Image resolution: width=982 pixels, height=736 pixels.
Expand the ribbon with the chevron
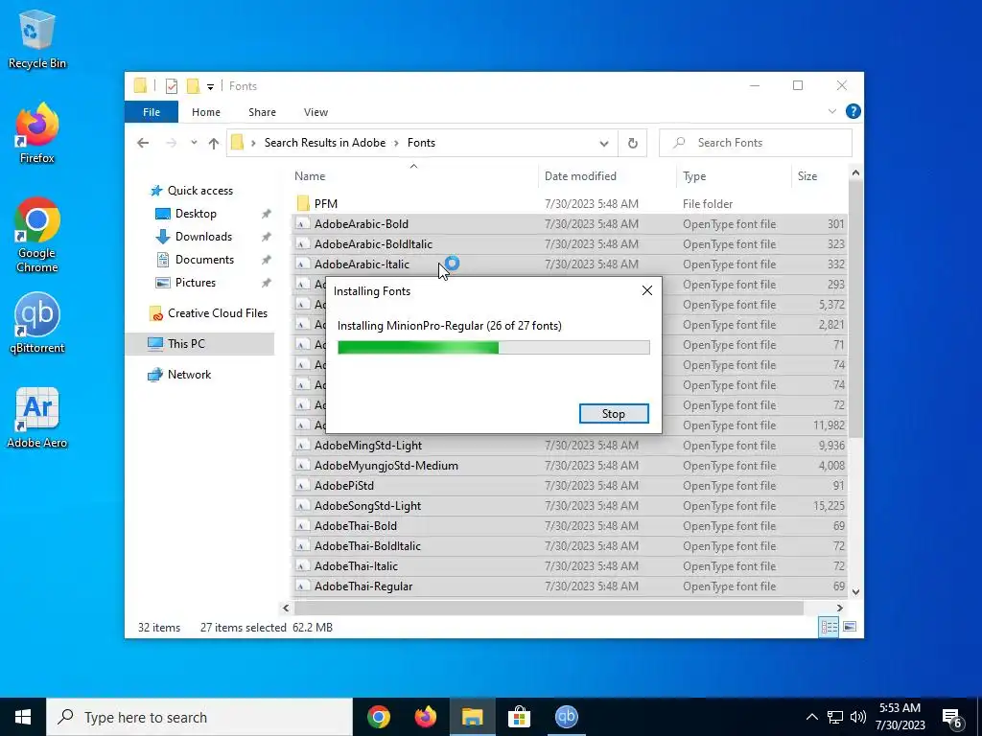(x=831, y=111)
